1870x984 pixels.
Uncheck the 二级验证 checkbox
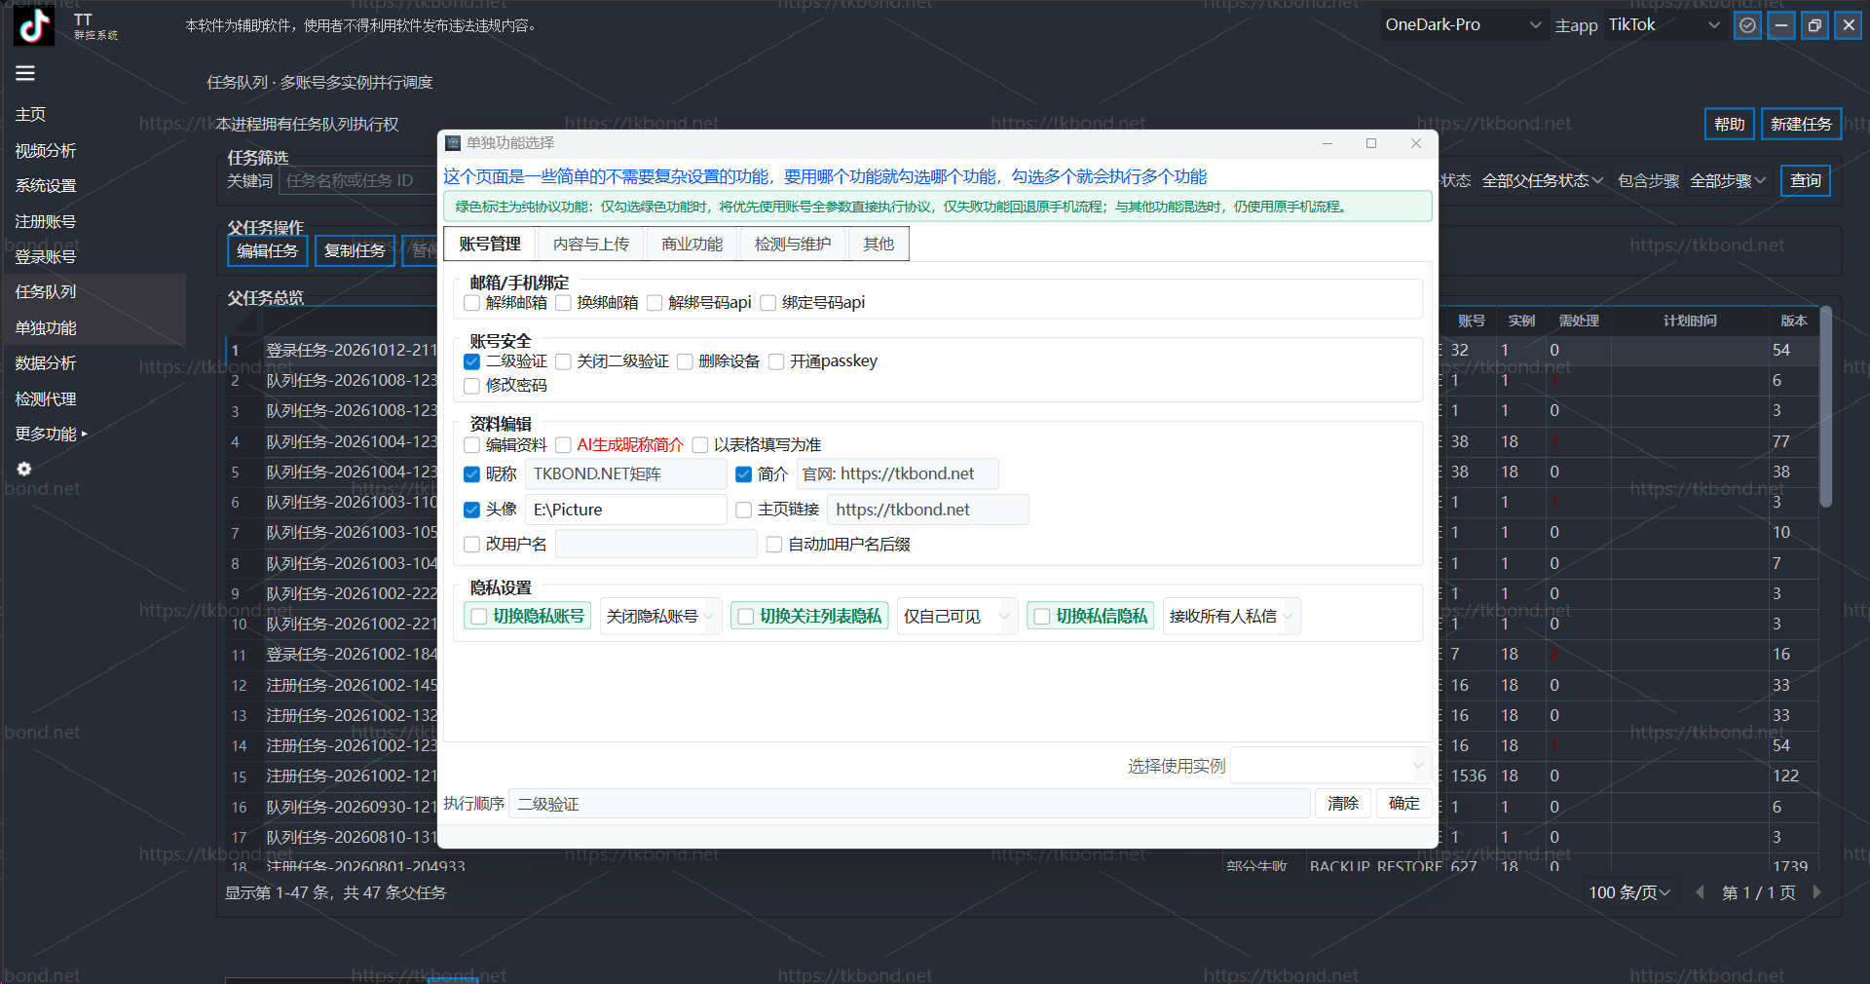click(x=472, y=361)
